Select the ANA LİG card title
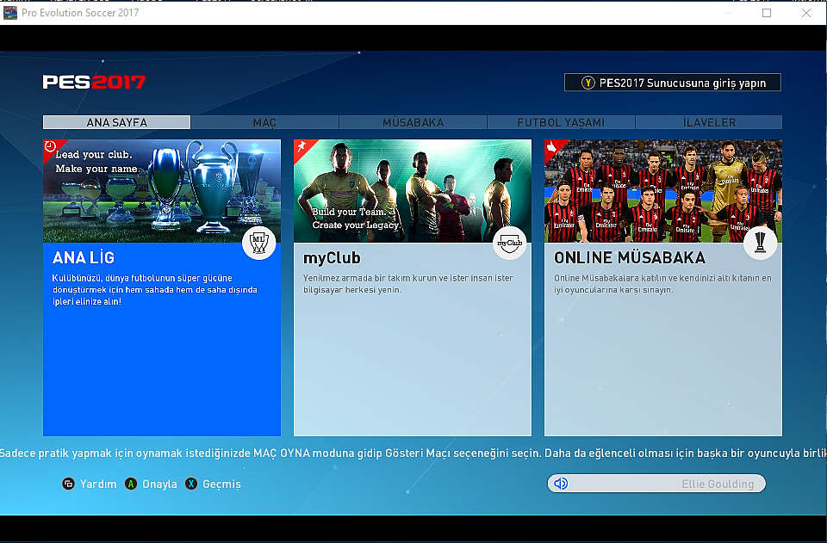The height and width of the screenshot is (543, 827). 84,257
